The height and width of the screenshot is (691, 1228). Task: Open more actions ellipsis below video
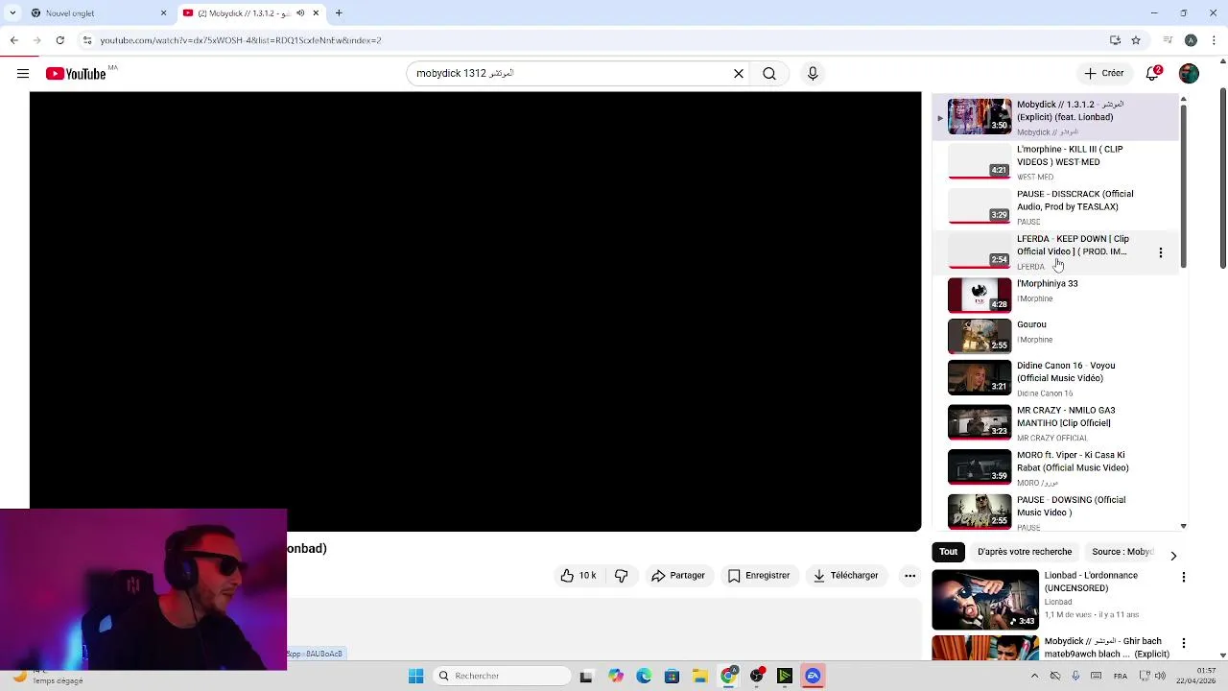(x=909, y=576)
